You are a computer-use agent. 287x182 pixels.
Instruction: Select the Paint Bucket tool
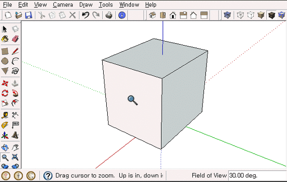pos(5,39)
